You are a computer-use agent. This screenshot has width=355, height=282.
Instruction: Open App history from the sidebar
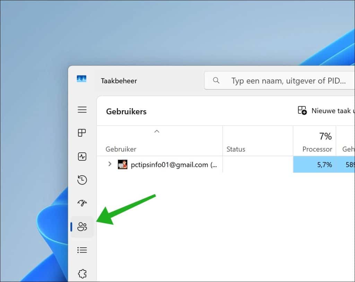coord(82,180)
